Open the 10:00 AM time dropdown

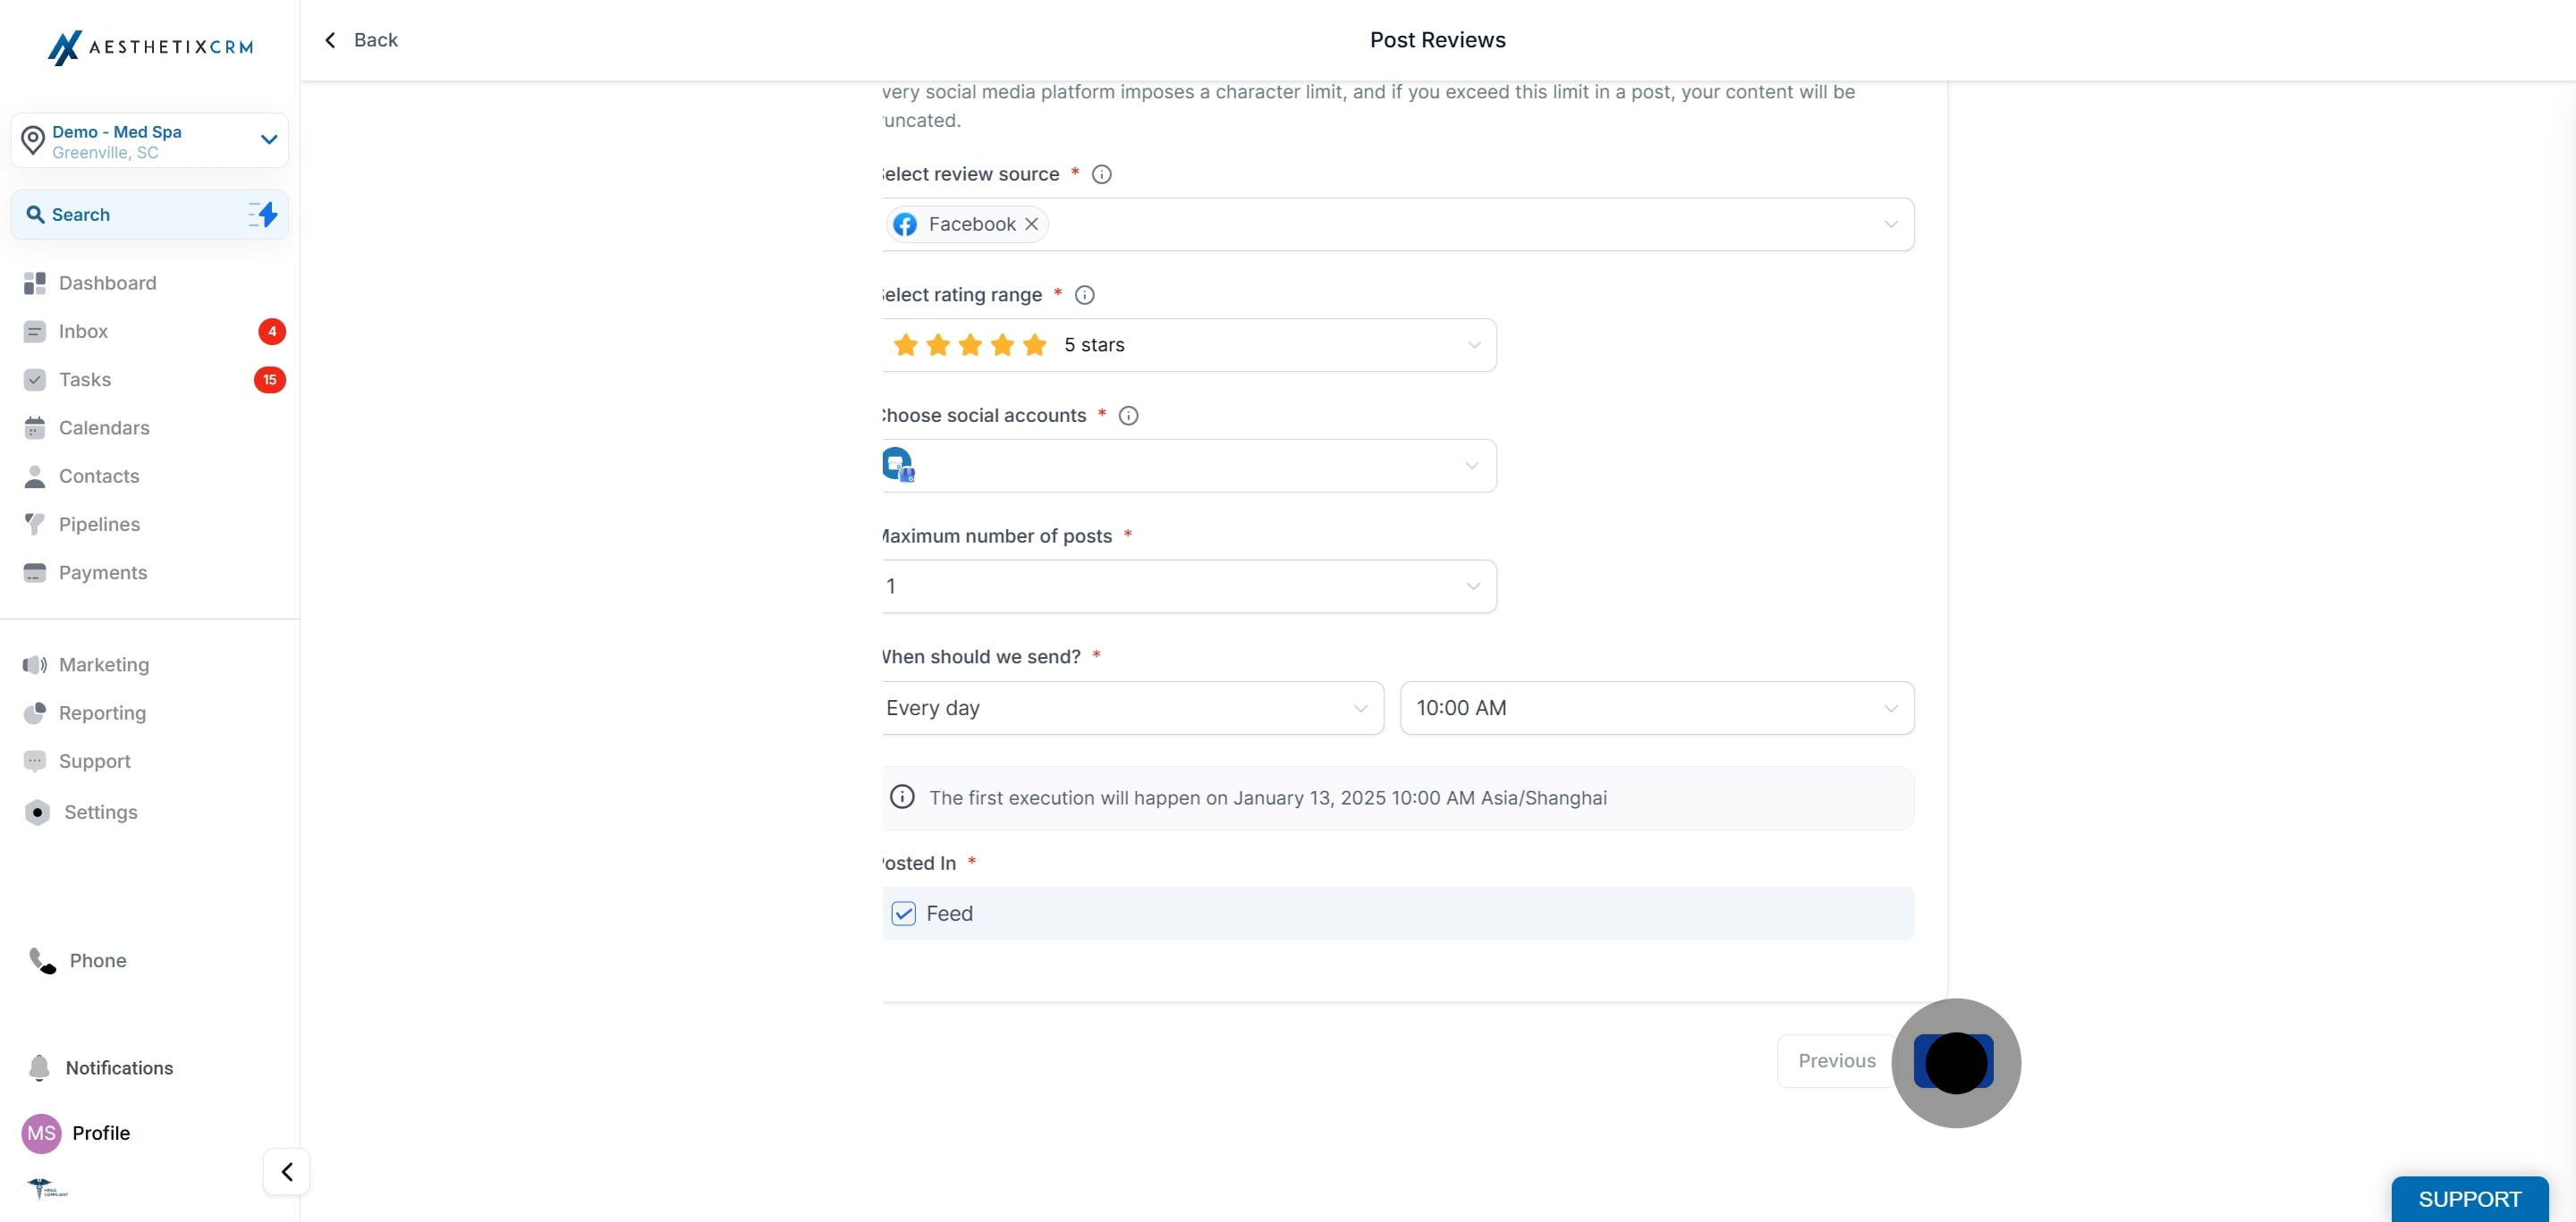click(x=1657, y=707)
